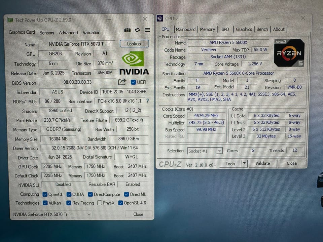Click the GPU Name field RTX 5070 Ti
The image size is (323, 242).
click(x=76, y=44)
